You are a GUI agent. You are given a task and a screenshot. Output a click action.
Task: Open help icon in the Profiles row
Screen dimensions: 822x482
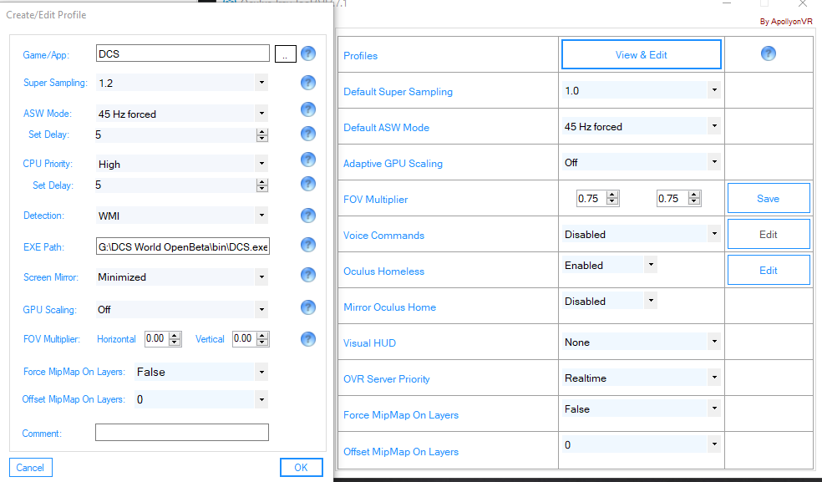pyautogui.click(x=769, y=53)
